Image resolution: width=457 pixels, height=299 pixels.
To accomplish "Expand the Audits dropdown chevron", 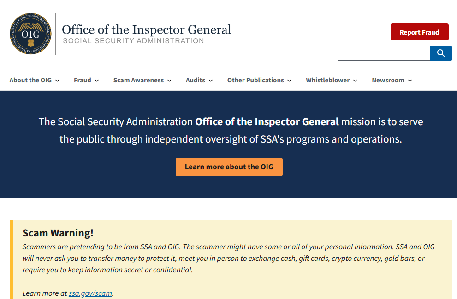I will (211, 80).
